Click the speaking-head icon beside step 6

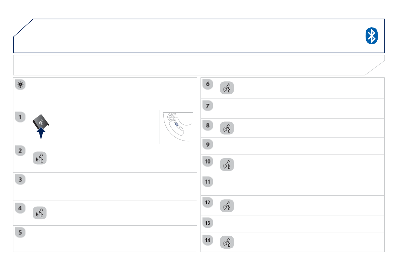click(227, 88)
